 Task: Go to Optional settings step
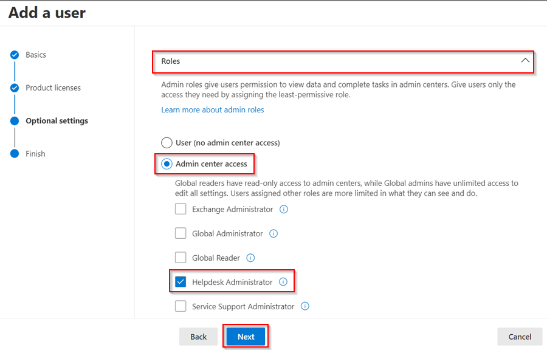[57, 121]
